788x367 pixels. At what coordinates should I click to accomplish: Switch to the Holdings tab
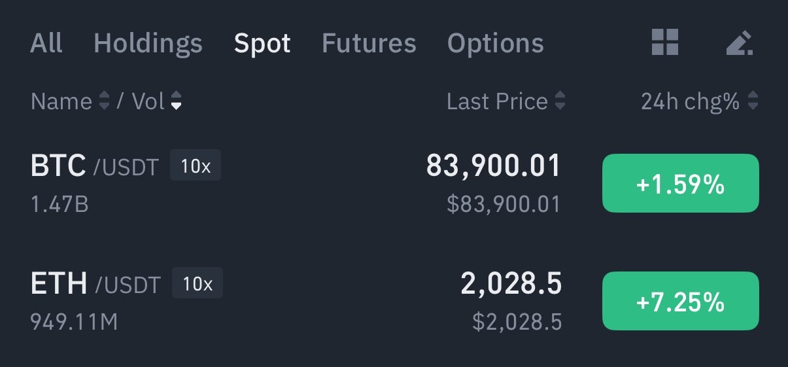point(148,43)
